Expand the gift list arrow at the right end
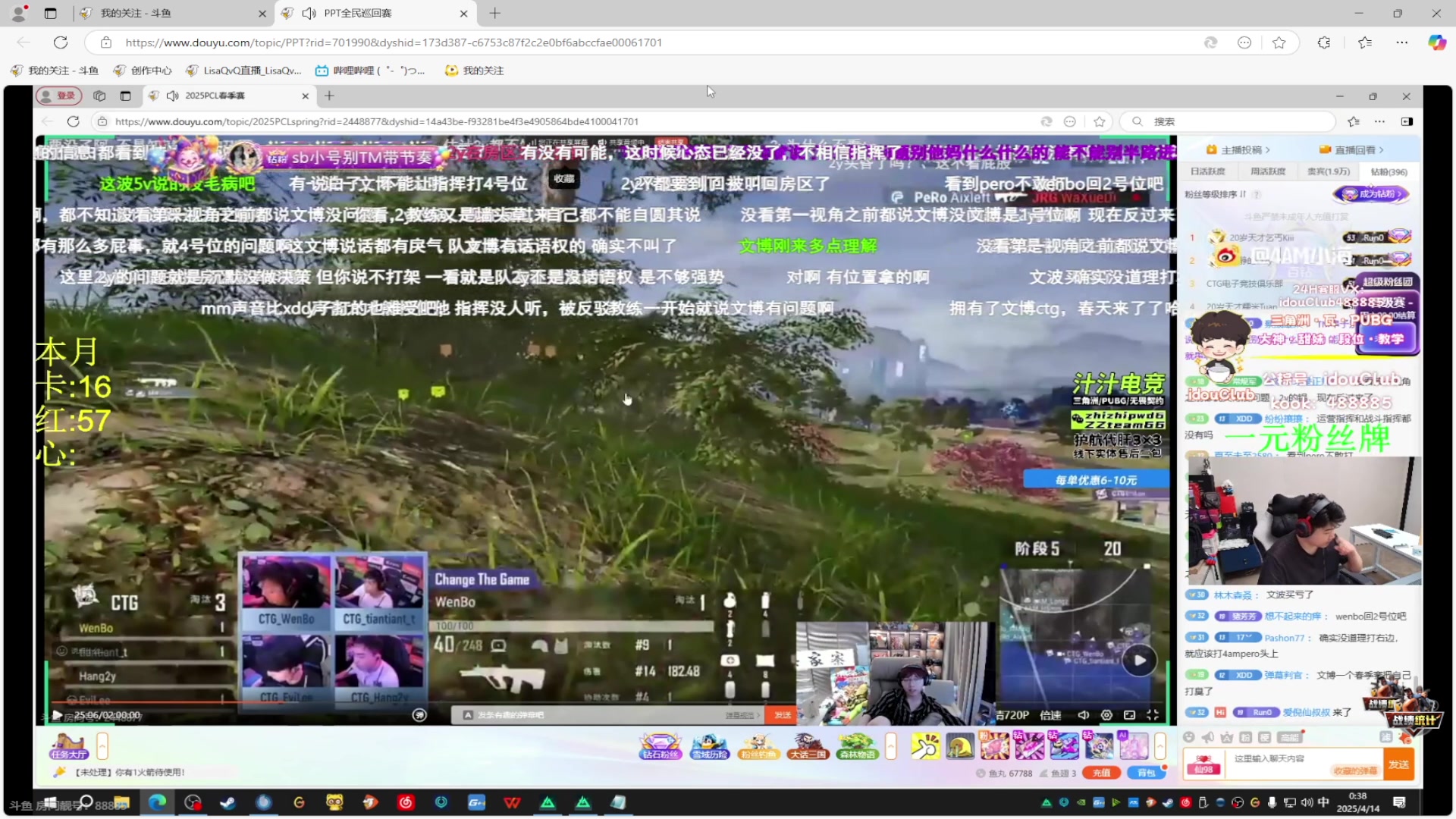1456x819 pixels. tap(1160, 746)
